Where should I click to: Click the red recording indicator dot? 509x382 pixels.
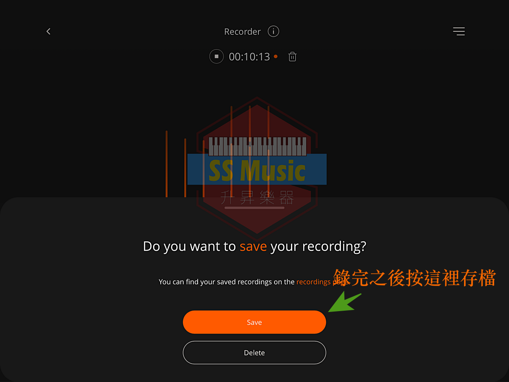276,56
